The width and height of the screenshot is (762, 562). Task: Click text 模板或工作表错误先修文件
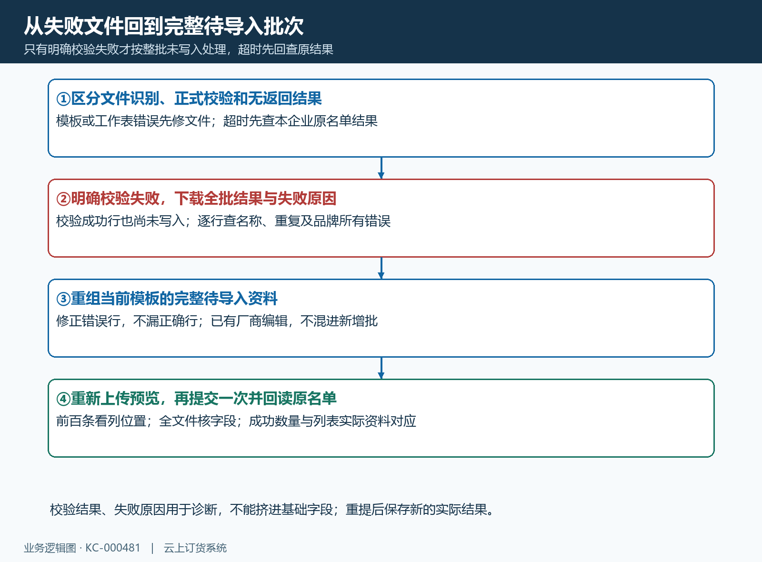(133, 121)
